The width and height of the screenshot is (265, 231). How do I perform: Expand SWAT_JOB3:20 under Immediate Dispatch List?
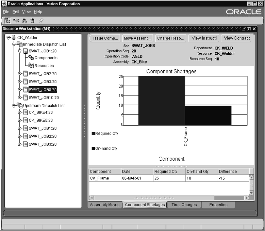pos(20,82)
